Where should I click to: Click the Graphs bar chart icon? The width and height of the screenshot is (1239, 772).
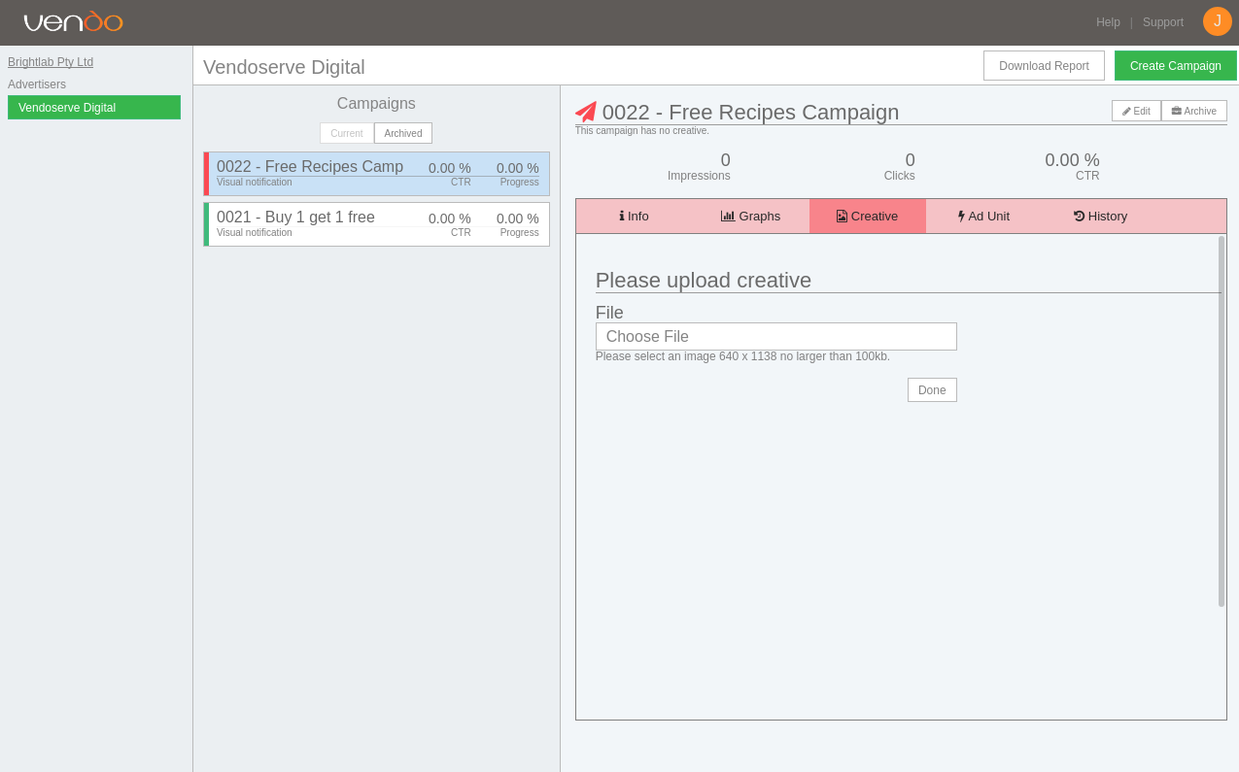[728, 217]
